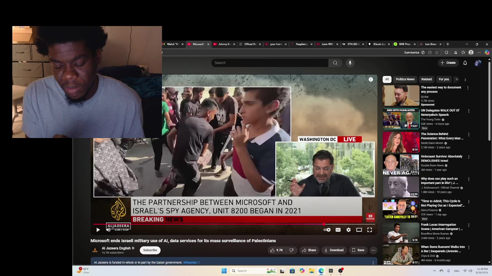The height and width of the screenshot is (276, 492).
Task: Download the video
Action: click(334, 250)
